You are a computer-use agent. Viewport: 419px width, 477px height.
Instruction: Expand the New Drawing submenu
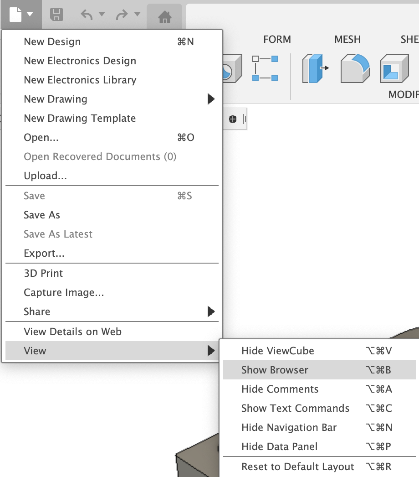point(210,99)
